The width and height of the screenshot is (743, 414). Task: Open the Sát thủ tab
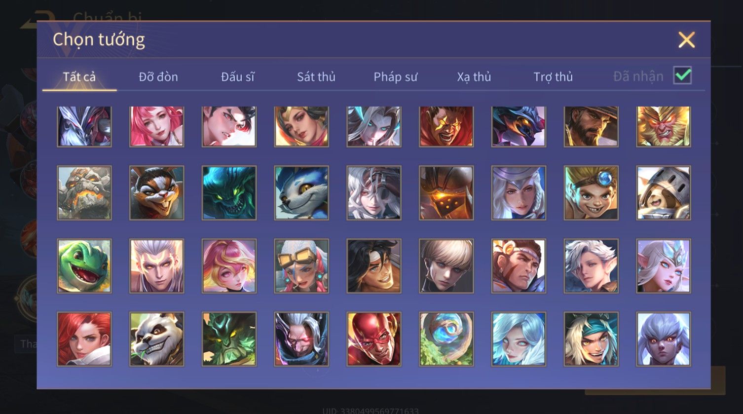click(316, 77)
